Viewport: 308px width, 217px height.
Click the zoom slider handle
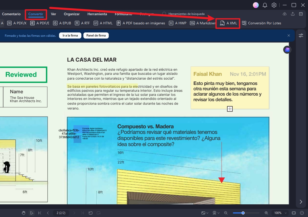[243, 213]
